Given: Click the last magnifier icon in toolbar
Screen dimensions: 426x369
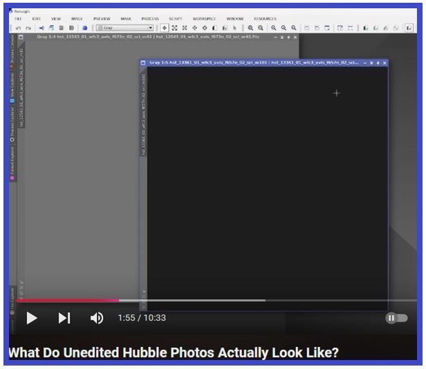Looking at the screenshot, I should click(294, 28).
